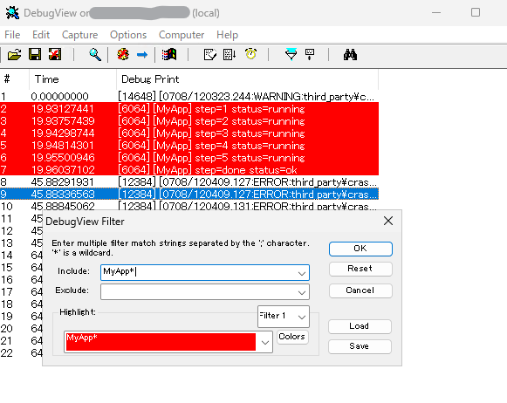Expand the Include filter dropdown arrow
Viewport: 507px width, 403px height.
coord(302,273)
